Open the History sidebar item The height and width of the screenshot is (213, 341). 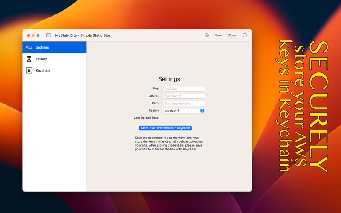tap(55, 59)
